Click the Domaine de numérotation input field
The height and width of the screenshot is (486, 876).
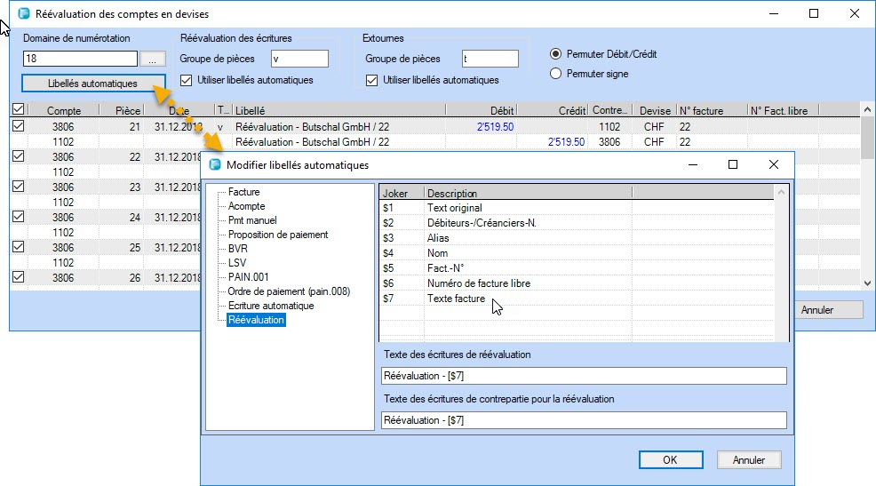point(80,60)
